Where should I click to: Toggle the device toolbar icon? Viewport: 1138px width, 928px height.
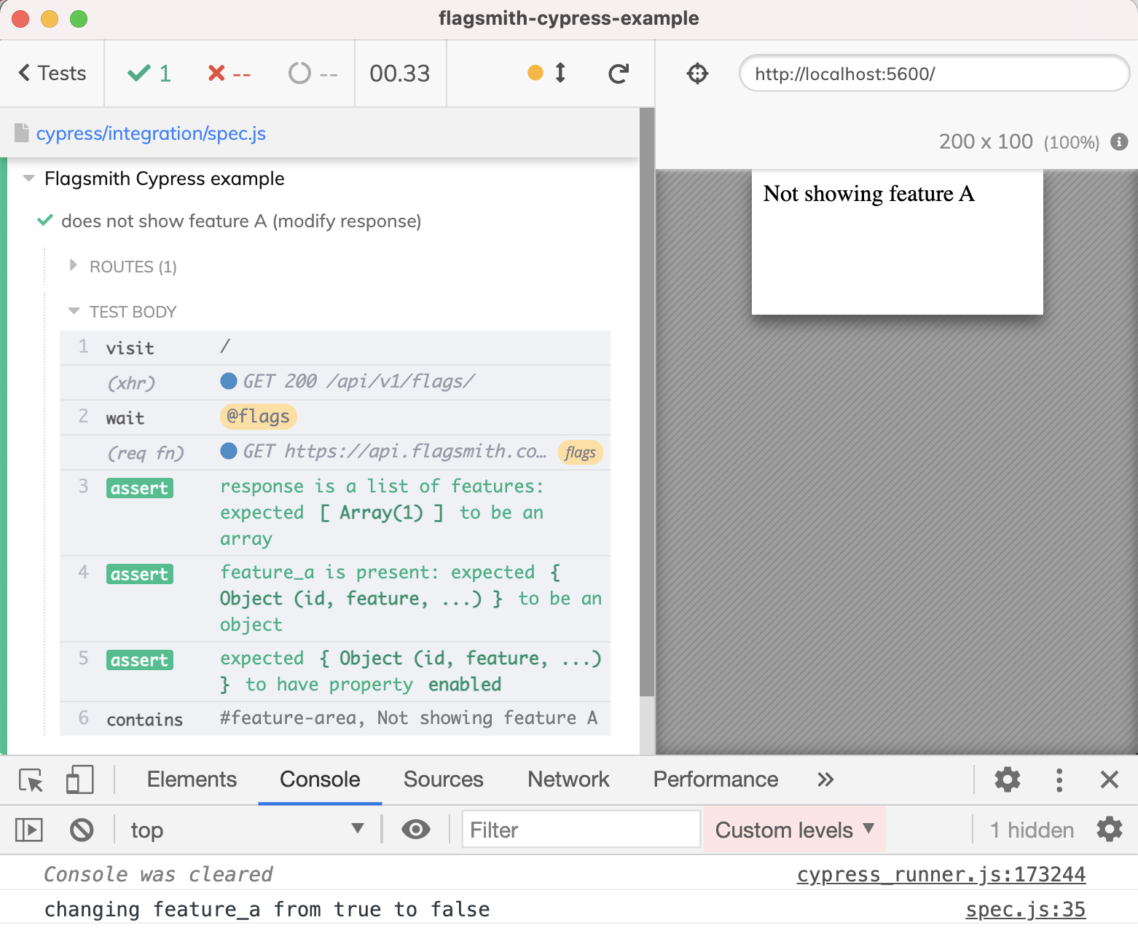point(79,780)
